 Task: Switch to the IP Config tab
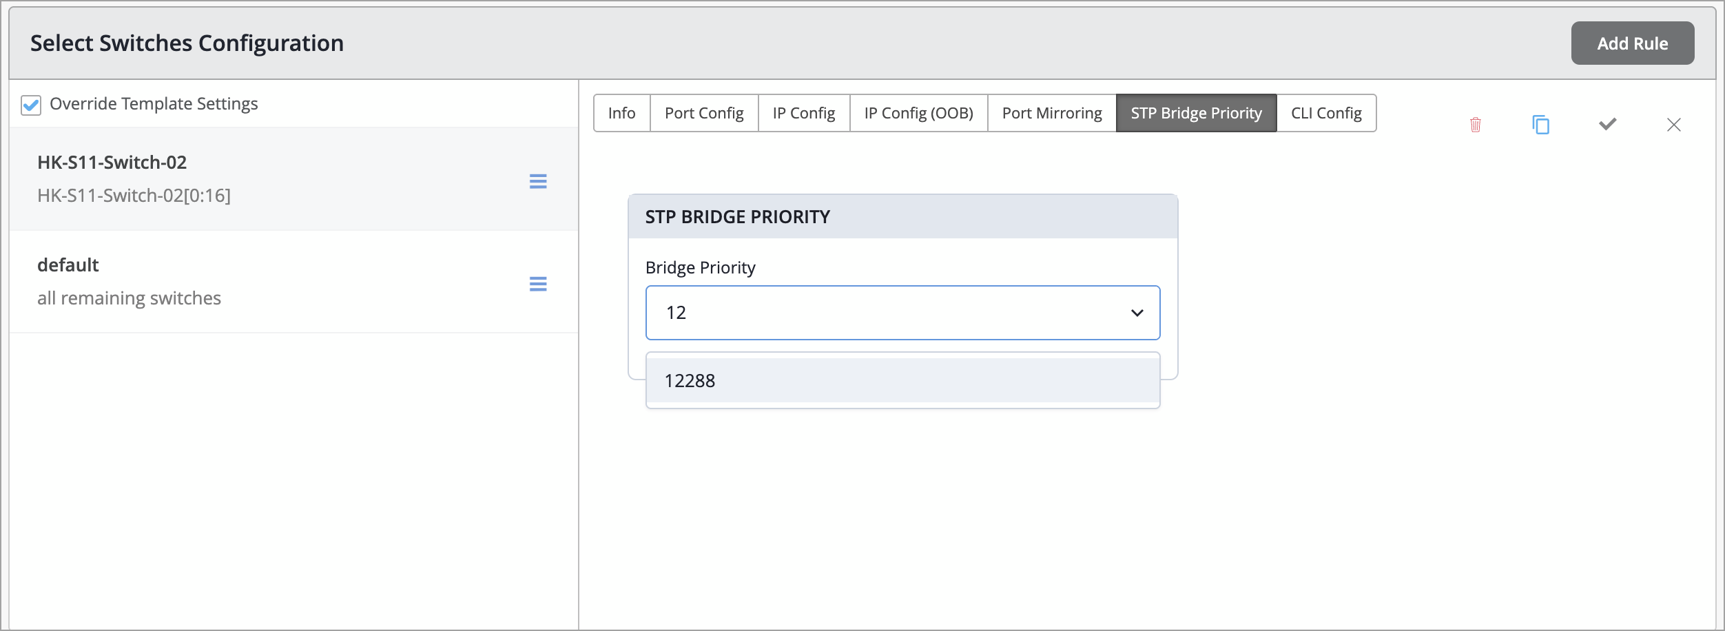pos(803,113)
